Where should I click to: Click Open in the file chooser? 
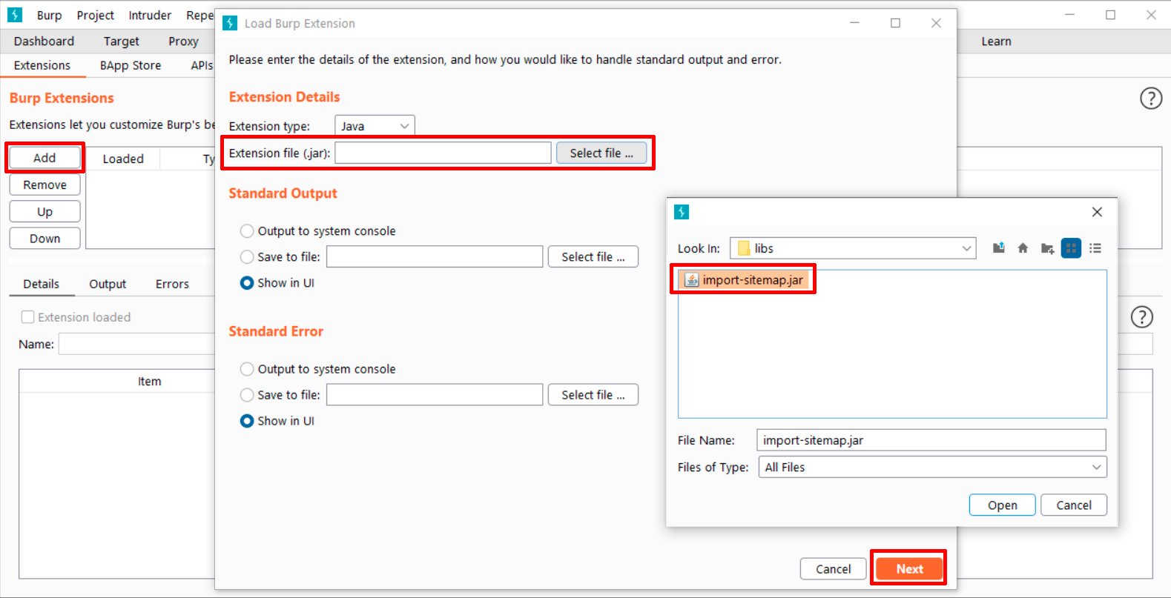[x=1002, y=505]
